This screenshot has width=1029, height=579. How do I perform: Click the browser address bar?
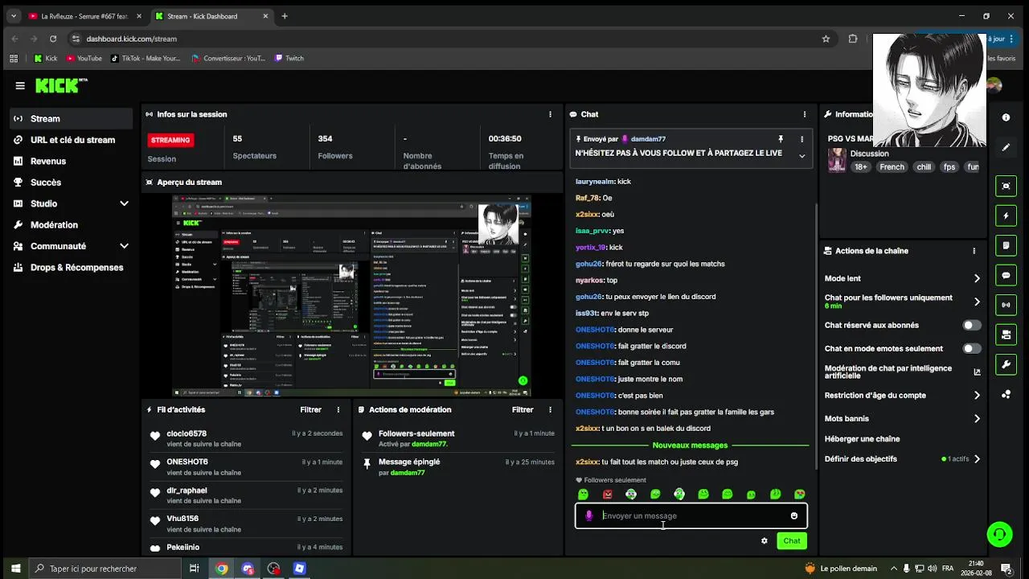point(450,39)
